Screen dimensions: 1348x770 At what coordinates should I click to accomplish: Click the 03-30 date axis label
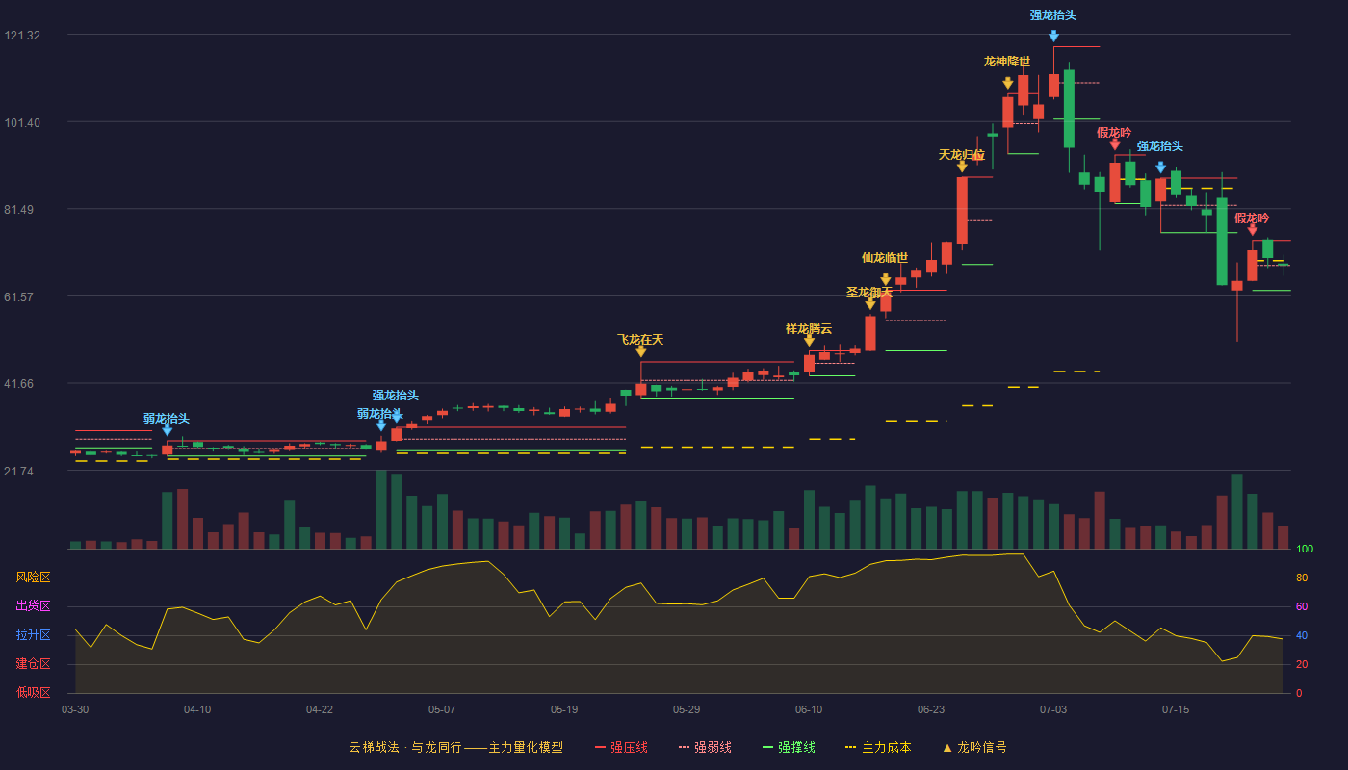(x=75, y=709)
